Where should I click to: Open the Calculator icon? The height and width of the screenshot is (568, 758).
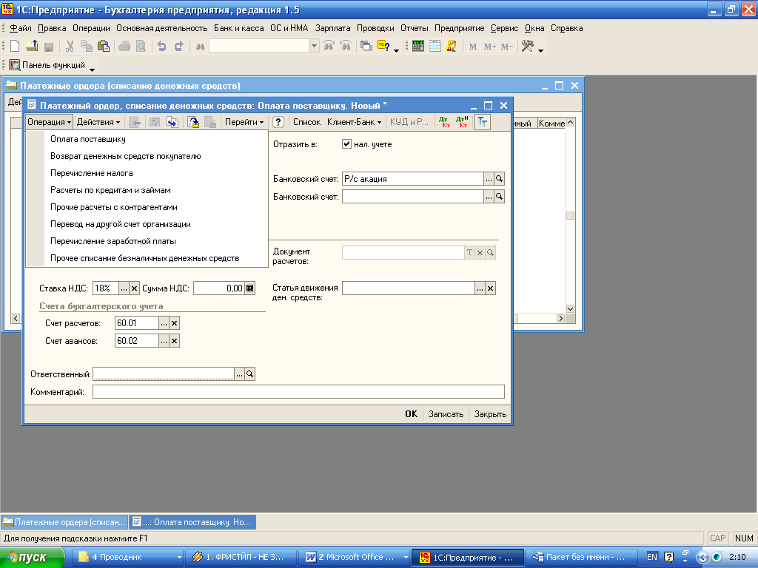pyautogui.click(x=418, y=47)
